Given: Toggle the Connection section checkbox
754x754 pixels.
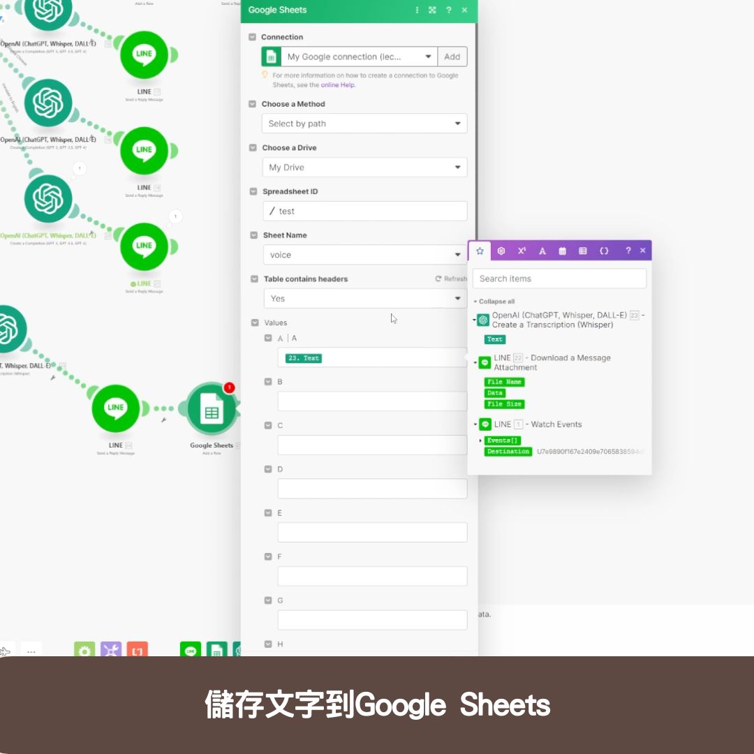Looking at the screenshot, I should click(x=252, y=37).
